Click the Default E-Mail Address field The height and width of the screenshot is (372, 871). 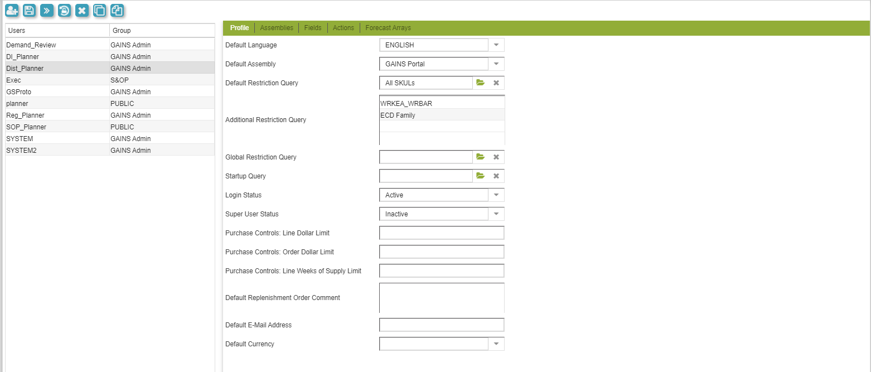(441, 325)
